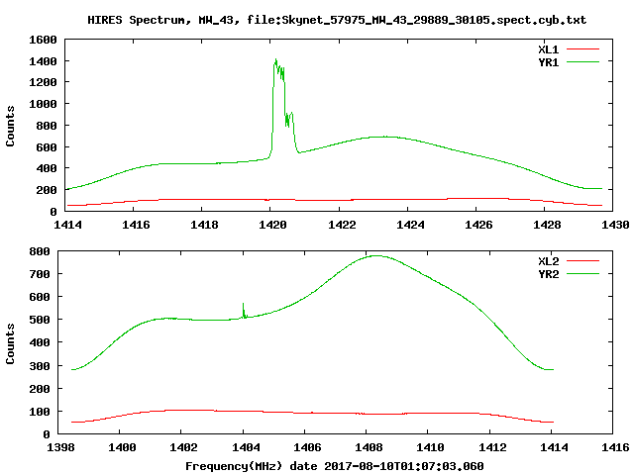This screenshot has width=634, height=475.
Task: Click the 1406 x-axis tick label
Action: click(307, 447)
